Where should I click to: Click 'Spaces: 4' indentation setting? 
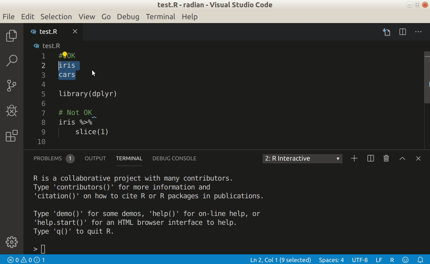point(331,260)
